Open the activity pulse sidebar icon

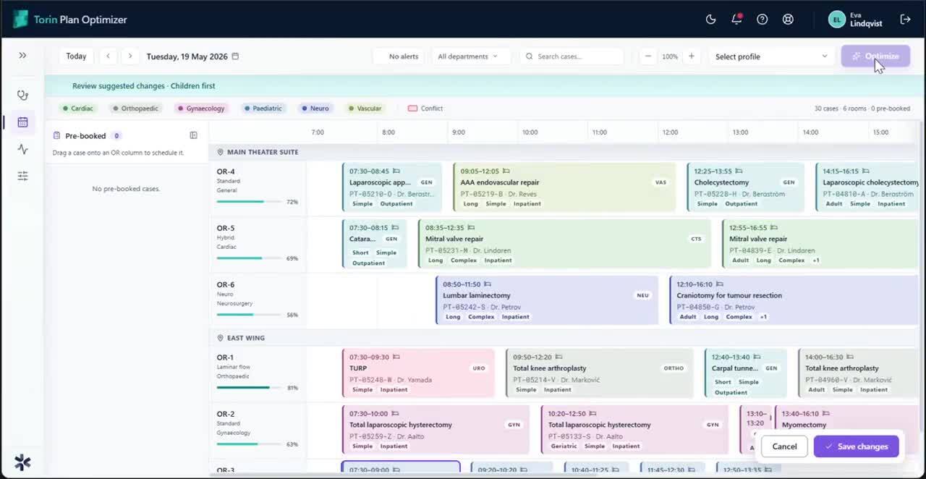point(22,149)
